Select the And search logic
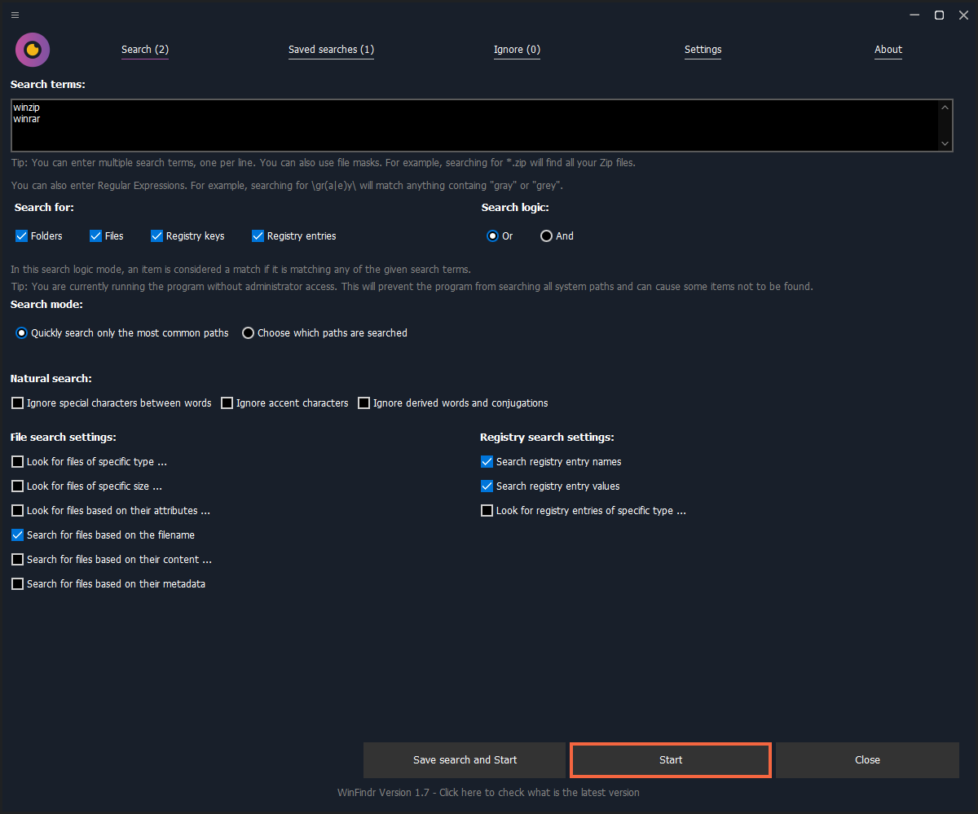The image size is (978, 814). (x=547, y=236)
